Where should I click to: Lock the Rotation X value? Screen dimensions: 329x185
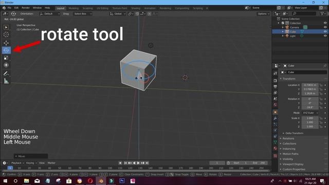coord(321,99)
